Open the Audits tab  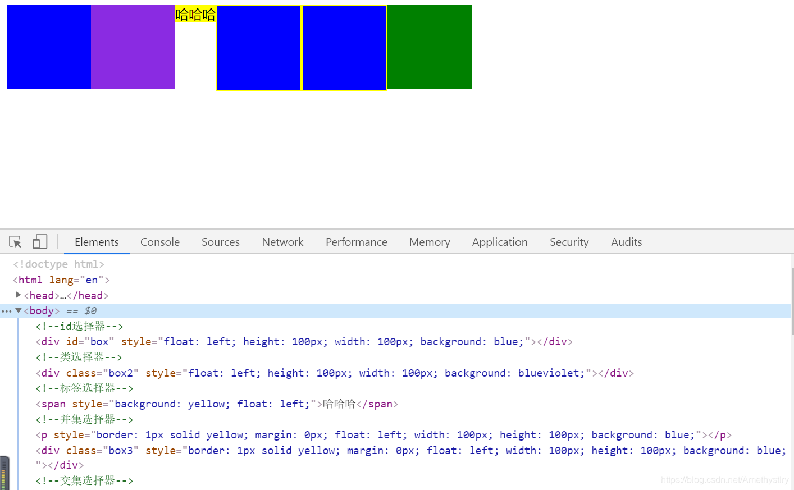coord(627,242)
